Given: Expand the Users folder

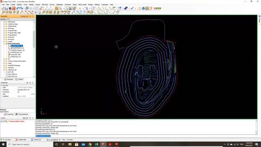Looking at the screenshot, I should pyautogui.click(x=4, y=63).
